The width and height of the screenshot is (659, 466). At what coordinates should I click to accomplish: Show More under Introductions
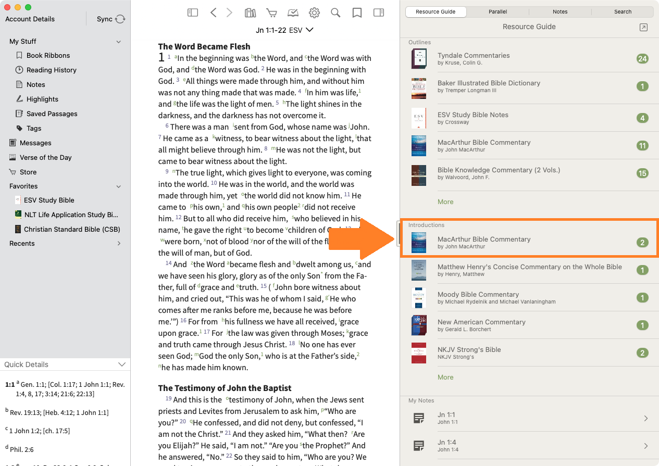click(x=445, y=377)
